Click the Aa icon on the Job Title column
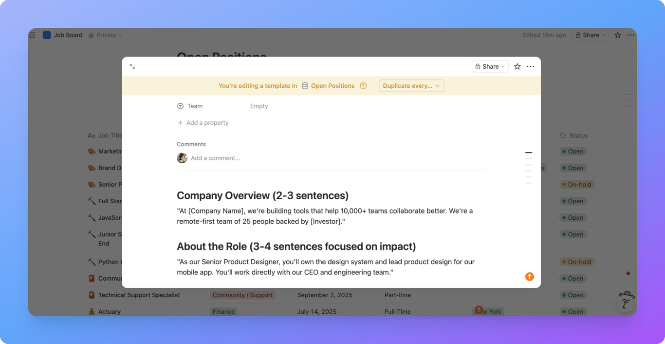The width and height of the screenshot is (665, 344). pos(92,135)
